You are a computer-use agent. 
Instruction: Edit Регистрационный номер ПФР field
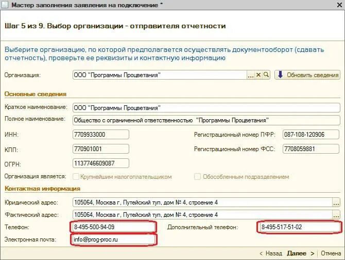[x=311, y=135]
